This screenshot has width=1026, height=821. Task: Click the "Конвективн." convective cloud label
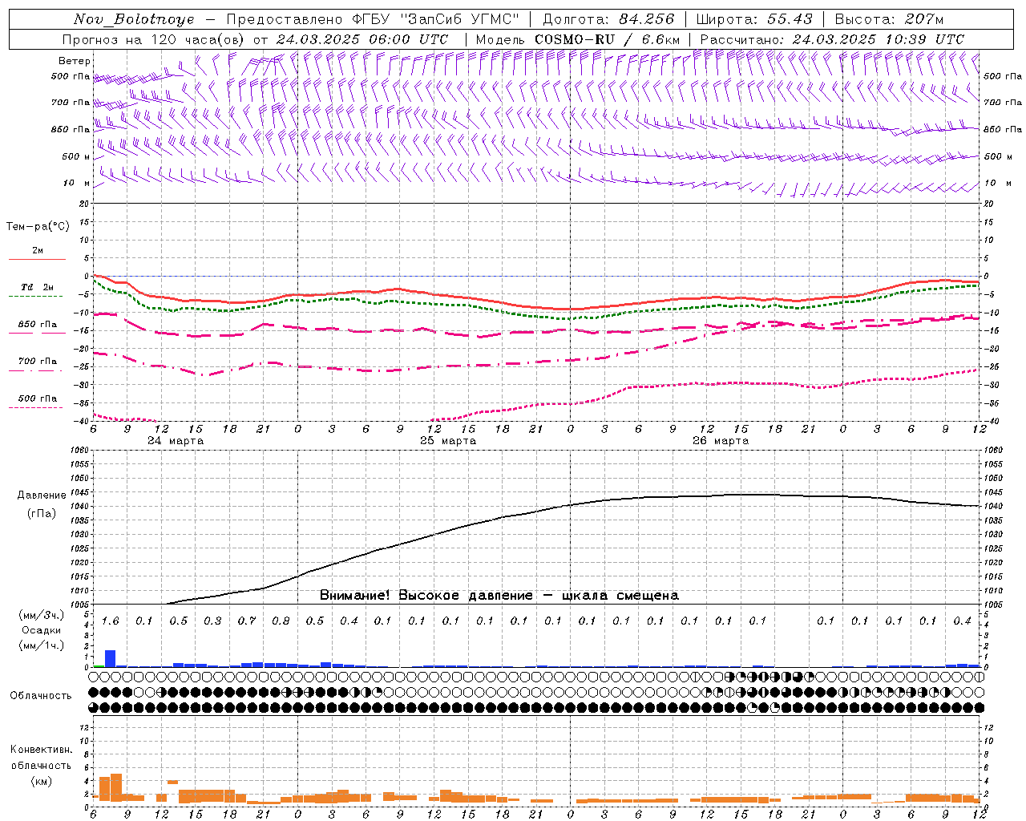pos(41,750)
